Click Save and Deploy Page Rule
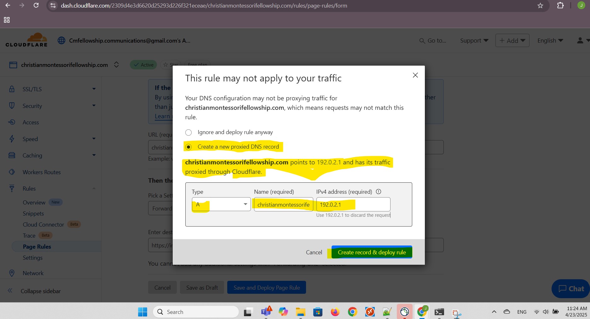The image size is (590, 319). [x=267, y=287]
